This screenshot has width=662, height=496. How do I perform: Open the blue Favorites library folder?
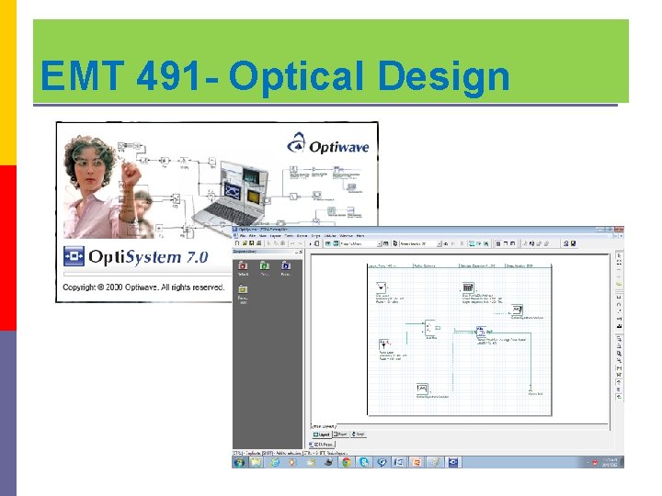(x=286, y=268)
